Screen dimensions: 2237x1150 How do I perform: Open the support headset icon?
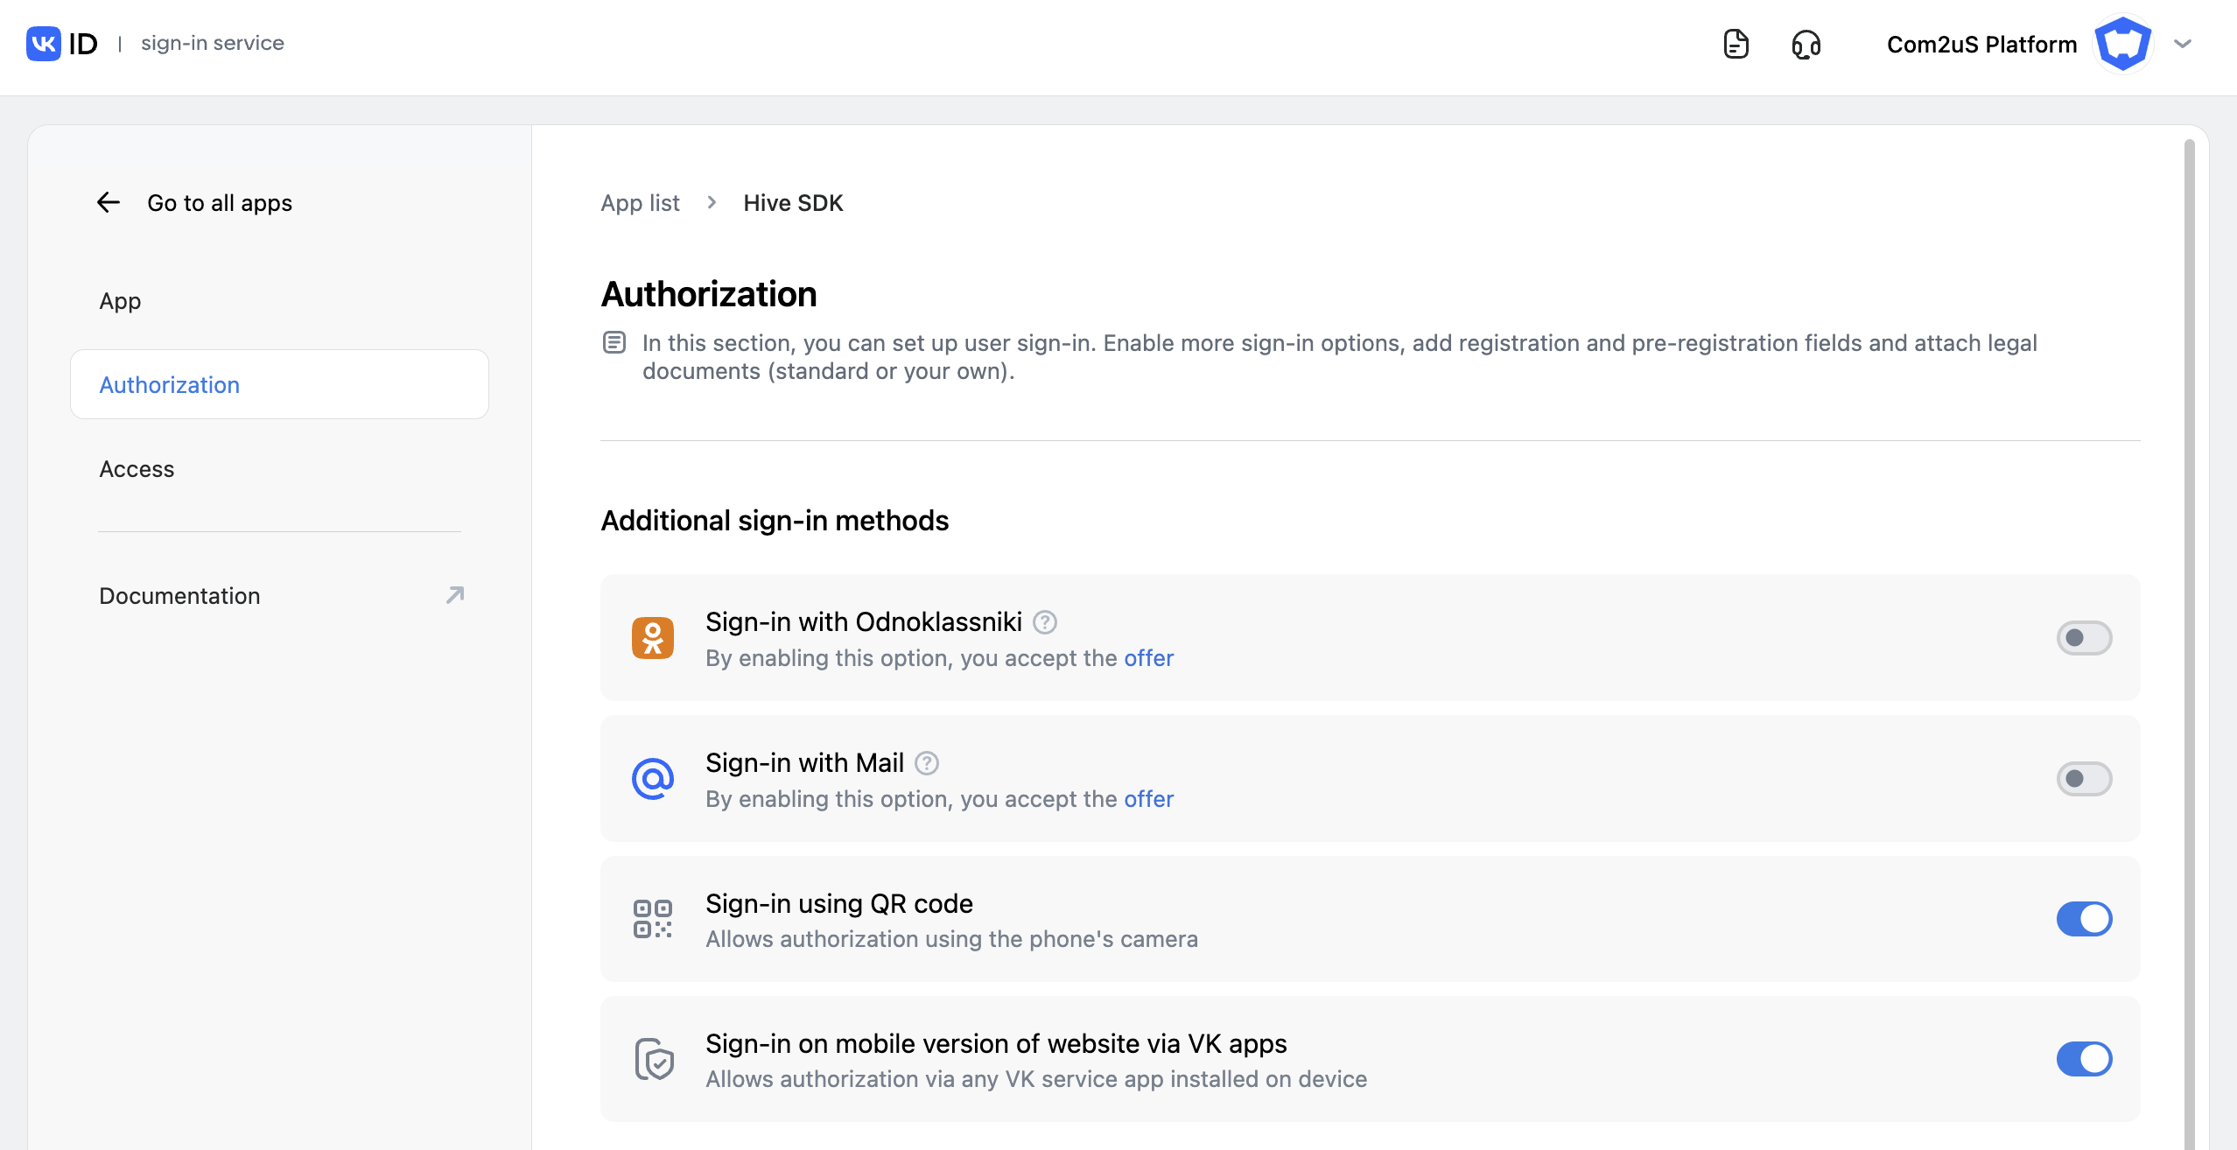[1806, 44]
